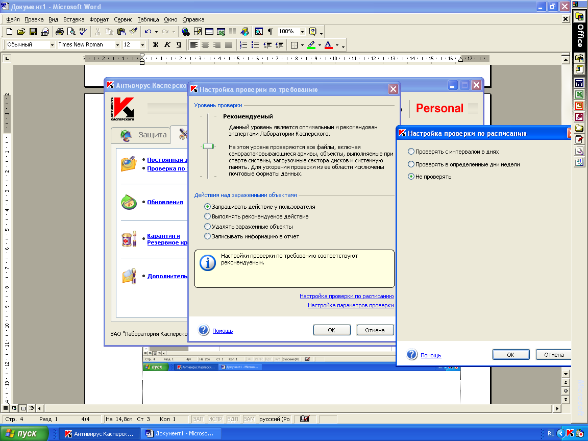Screen dimensions: 588x441
Task: Open the Правка menu
Action: point(34,19)
